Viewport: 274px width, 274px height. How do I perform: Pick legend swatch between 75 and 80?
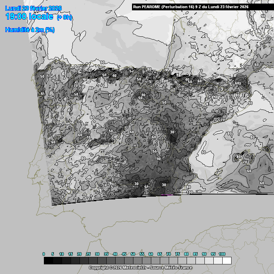(x=182, y=261)
